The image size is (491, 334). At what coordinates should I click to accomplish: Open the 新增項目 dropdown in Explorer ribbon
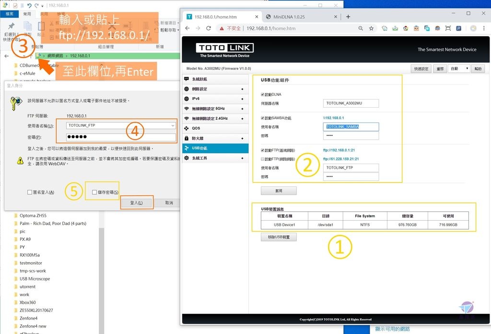coord(169,23)
